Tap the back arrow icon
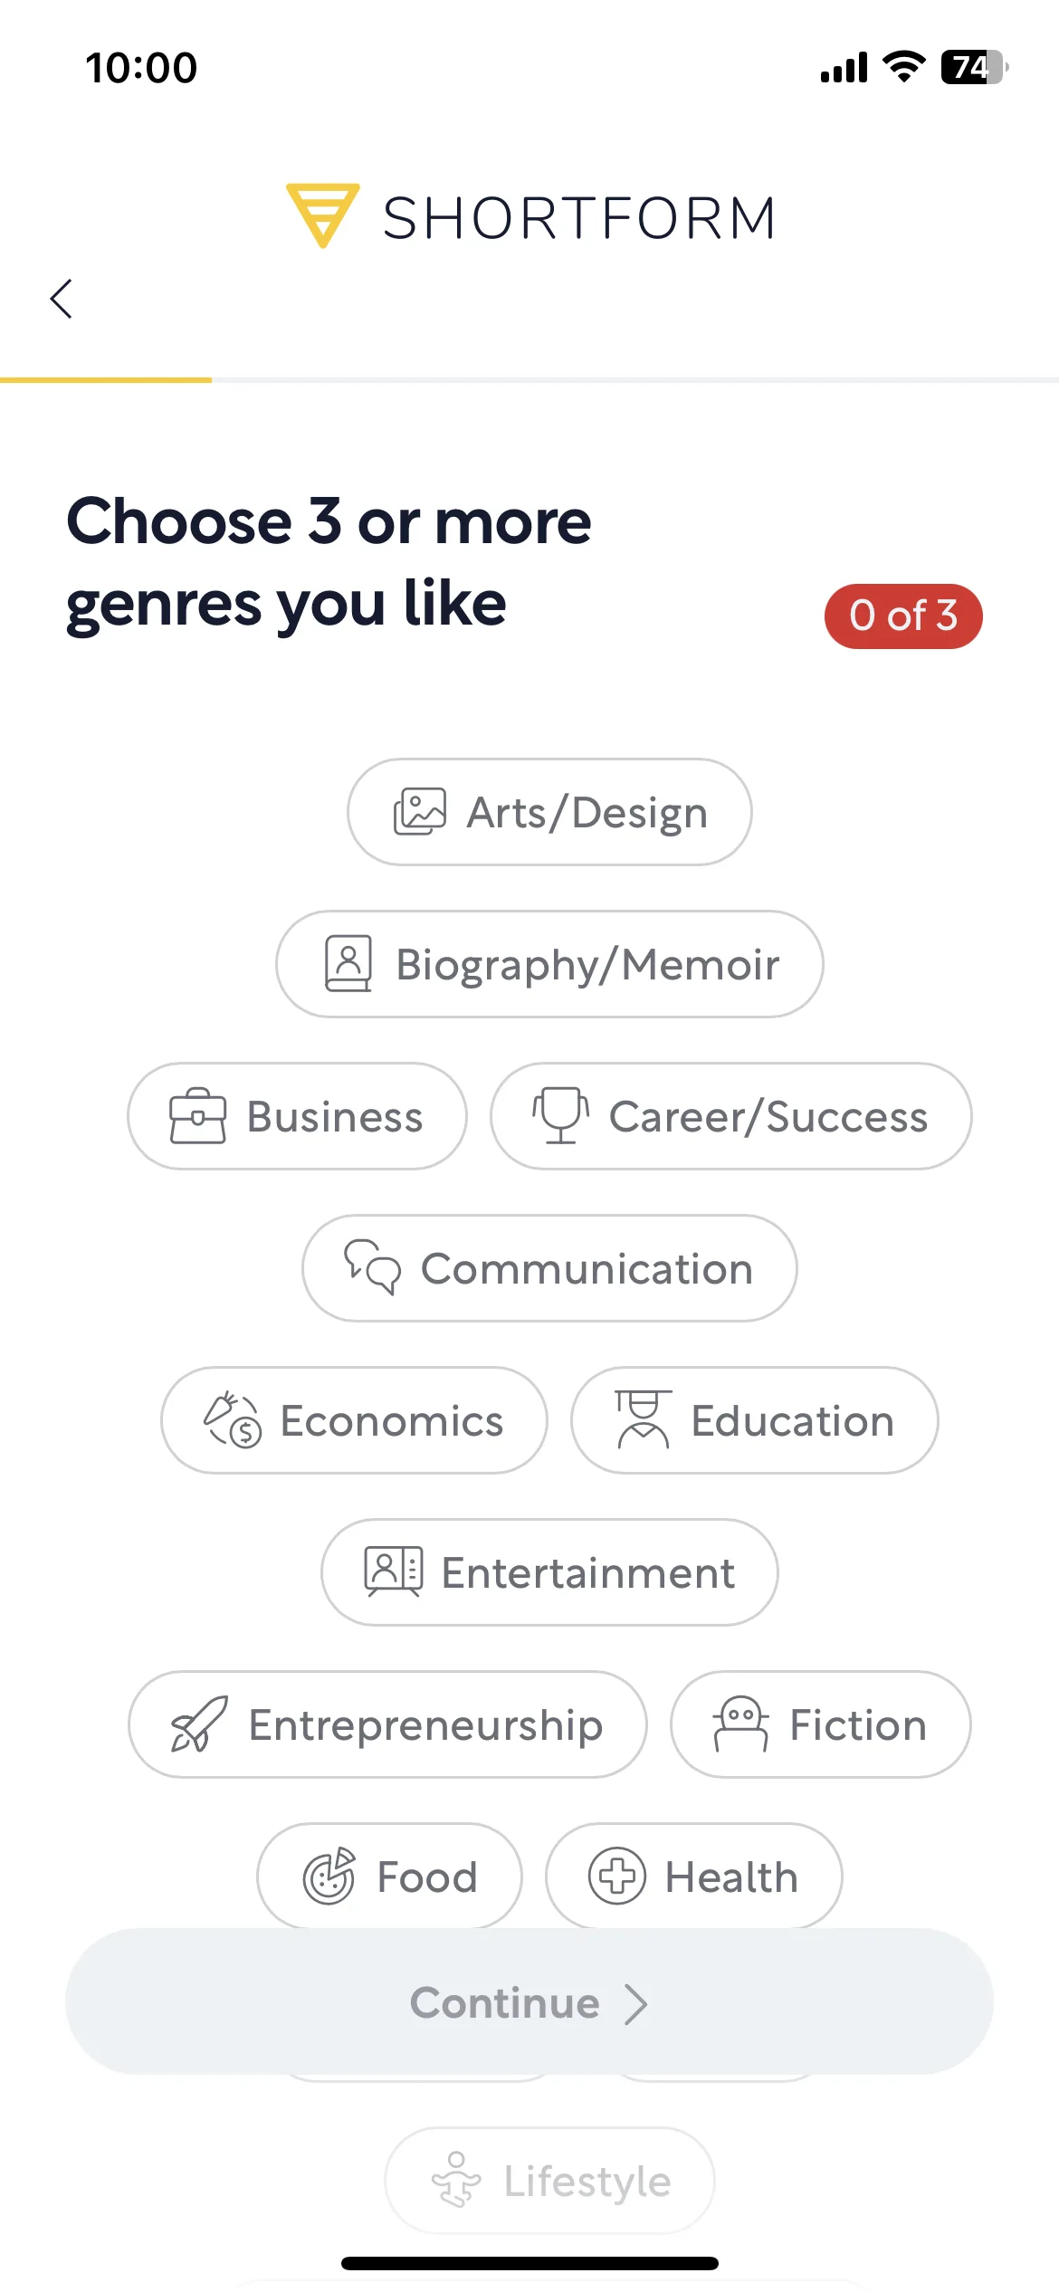 click(x=61, y=299)
